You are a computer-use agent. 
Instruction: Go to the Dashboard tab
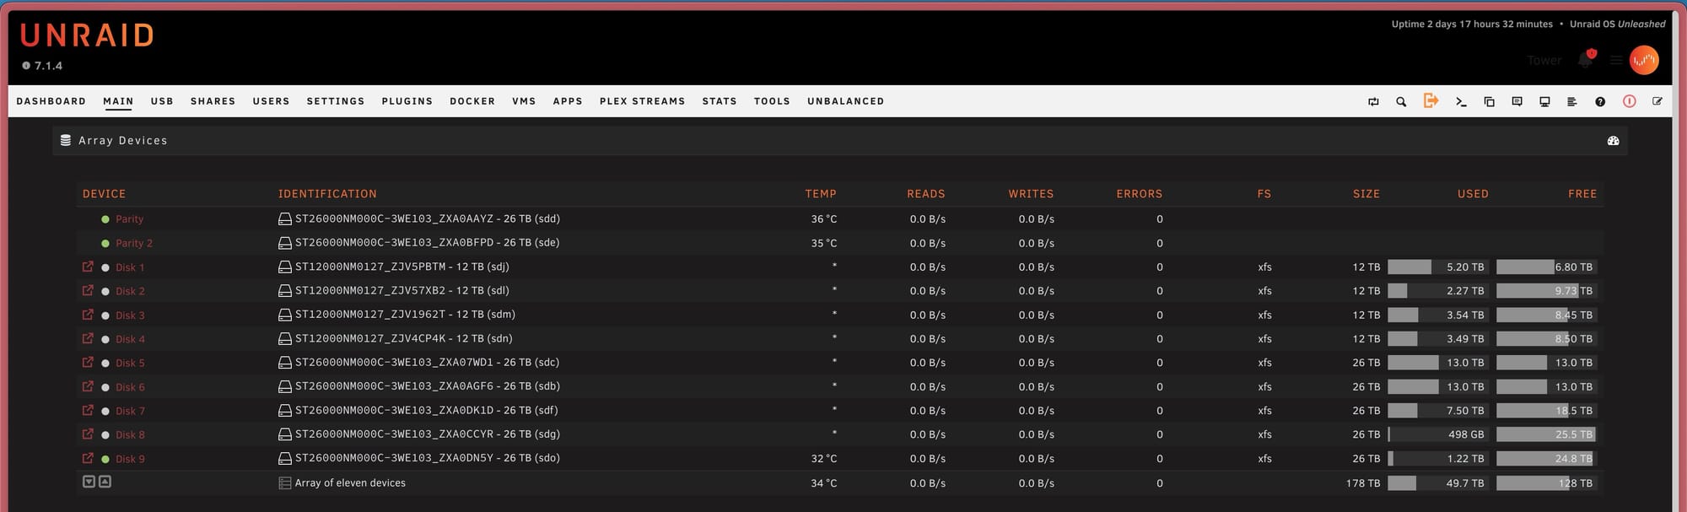point(51,101)
